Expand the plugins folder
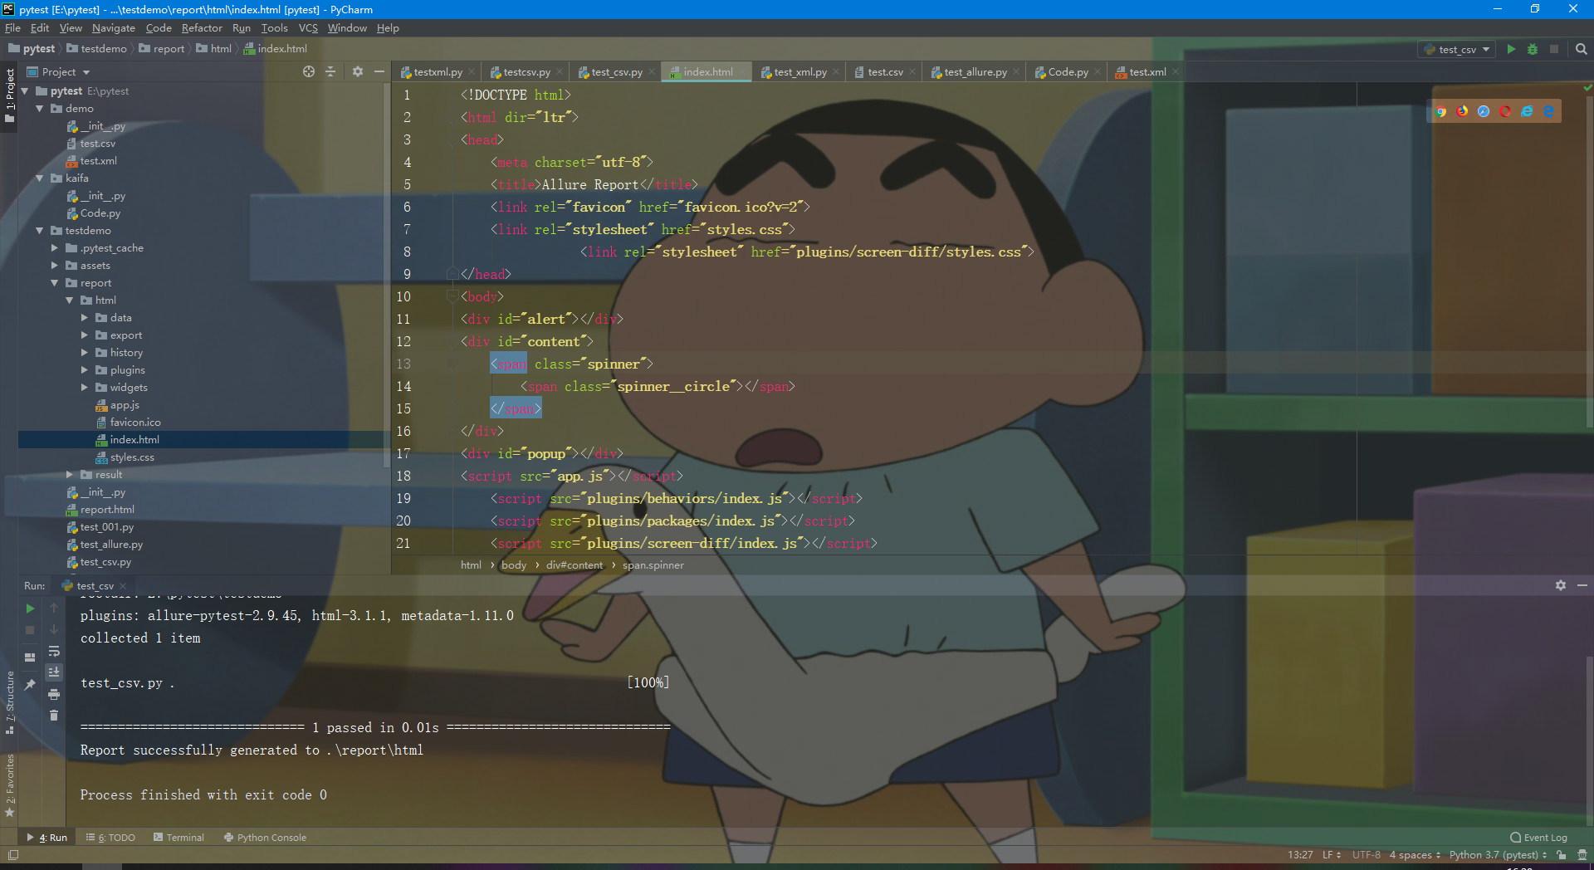 coord(85,370)
